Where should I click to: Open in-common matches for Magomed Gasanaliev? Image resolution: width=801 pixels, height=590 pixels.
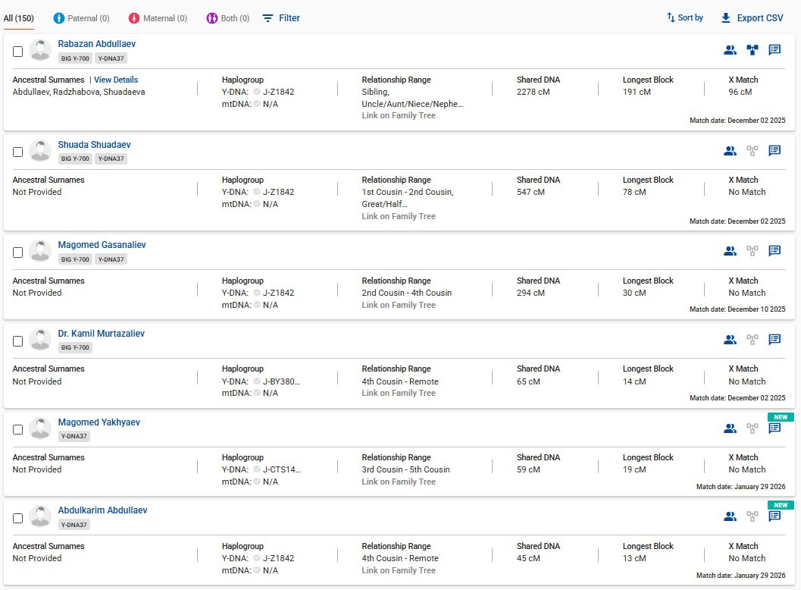coord(730,250)
